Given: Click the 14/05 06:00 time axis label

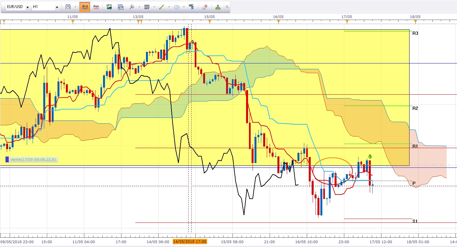Looking at the screenshot, I should (x=158, y=242).
